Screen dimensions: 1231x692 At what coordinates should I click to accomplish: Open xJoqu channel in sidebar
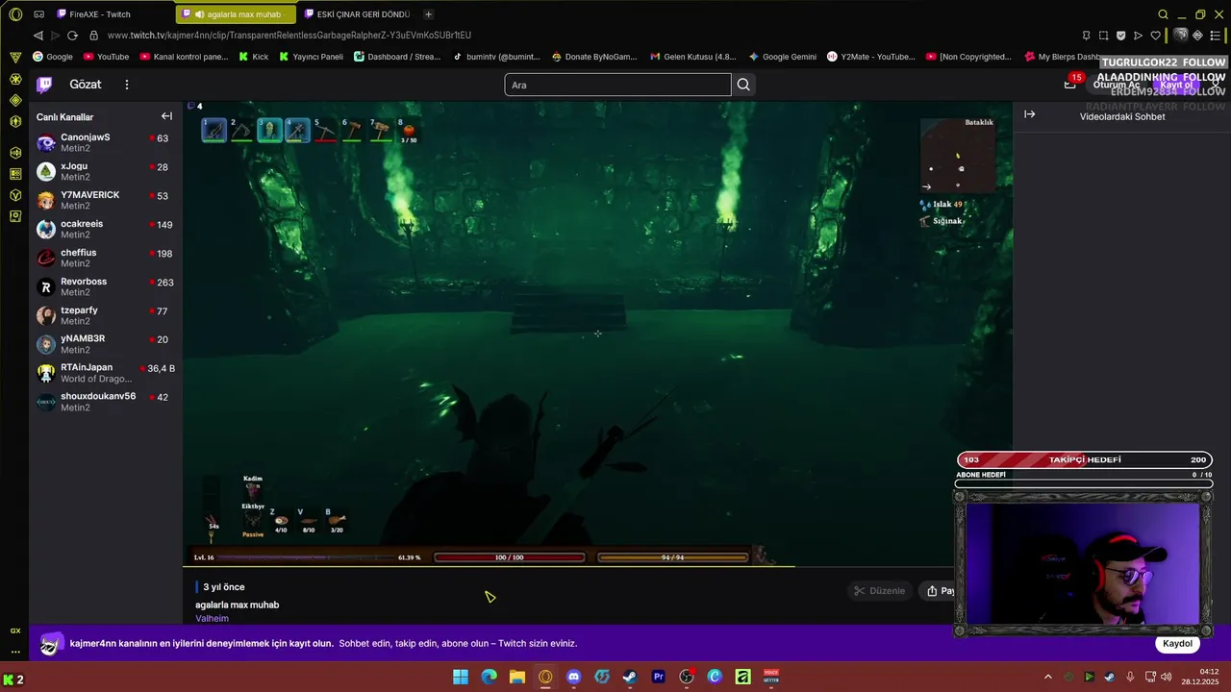tap(104, 171)
